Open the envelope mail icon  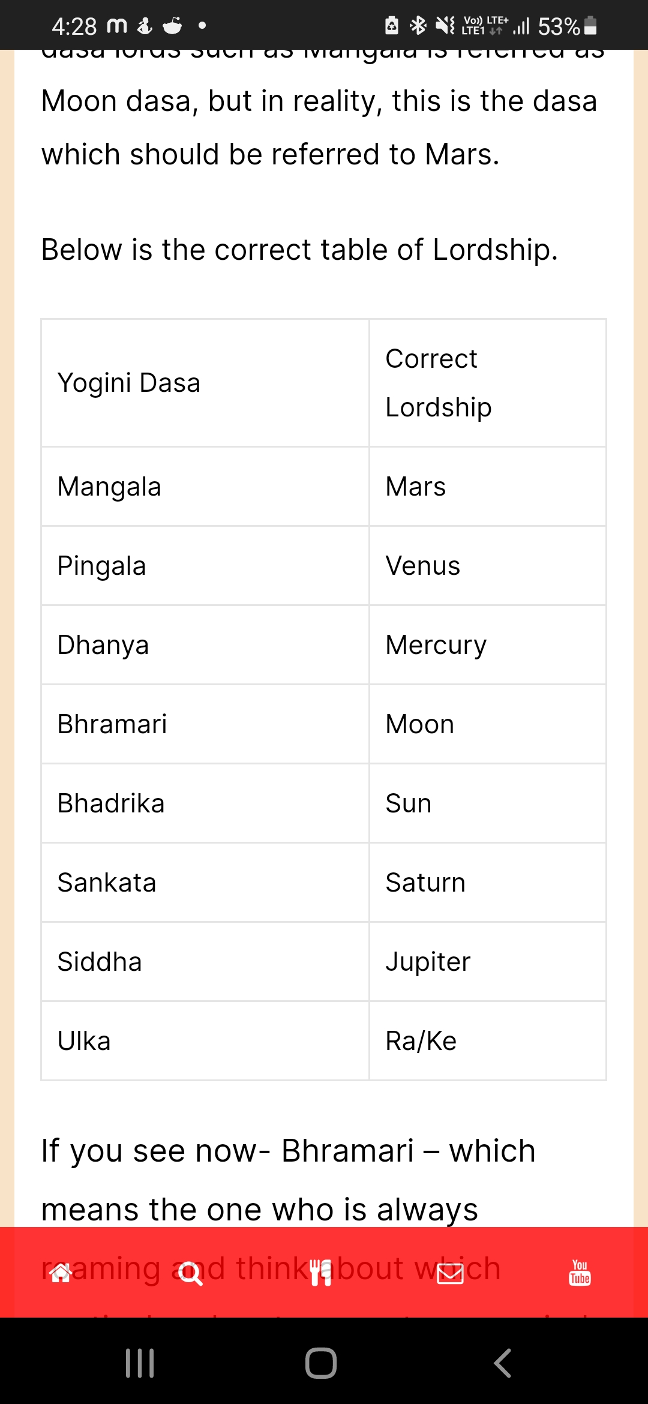pyautogui.click(x=450, y=1272)
